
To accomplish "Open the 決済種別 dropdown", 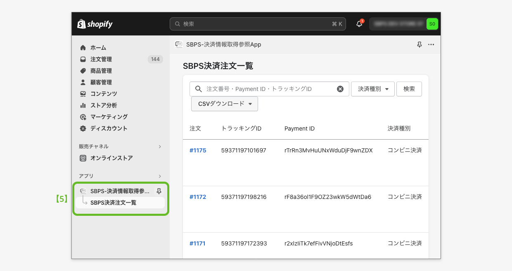I will click(x=373, y=89).
